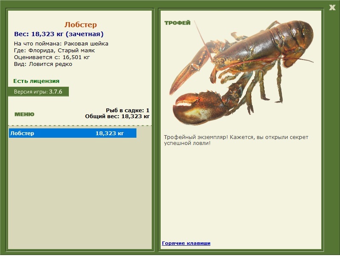Click 'Оценивается с: 16,501 кг' line
340x261 pixels.
coord(52,57)
